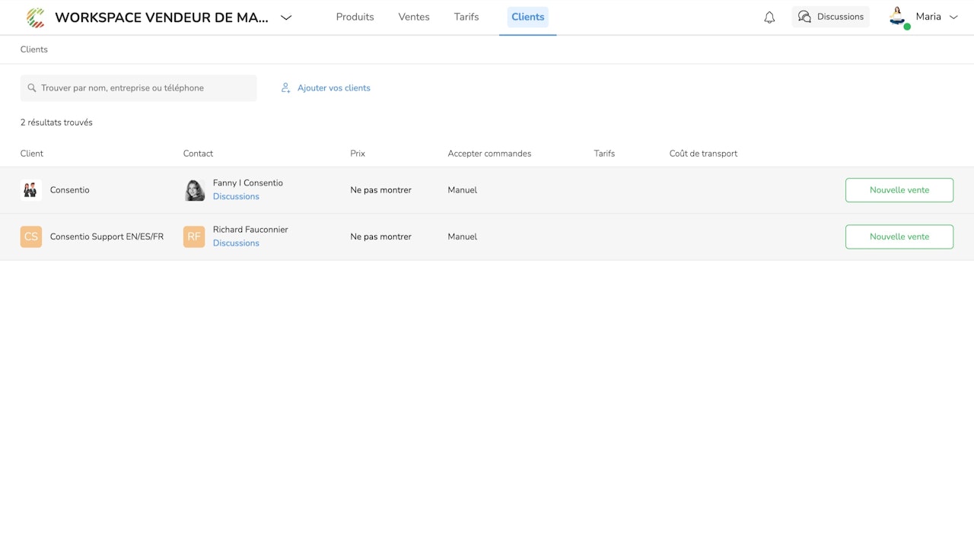
Task: Switch to the Produits tab
Action: 355,17
